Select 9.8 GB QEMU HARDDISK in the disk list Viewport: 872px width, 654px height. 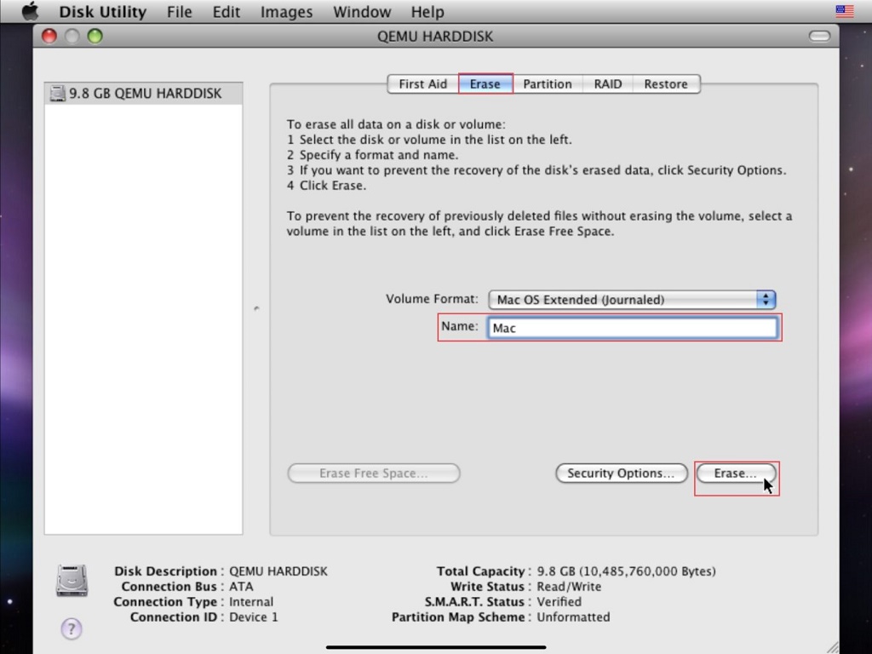pos(143,94)
